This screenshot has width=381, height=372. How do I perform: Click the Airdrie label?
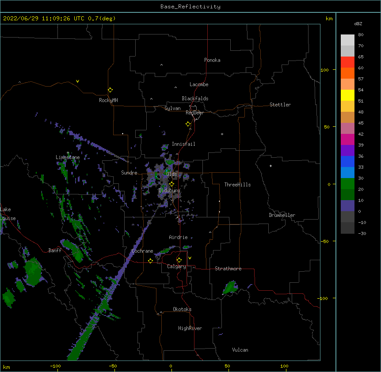click(x=178, y=237)
